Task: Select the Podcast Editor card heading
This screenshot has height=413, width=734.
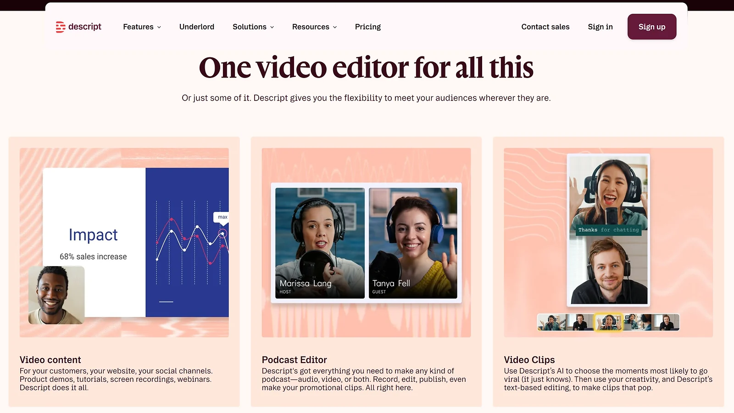Action: point(295,360)
